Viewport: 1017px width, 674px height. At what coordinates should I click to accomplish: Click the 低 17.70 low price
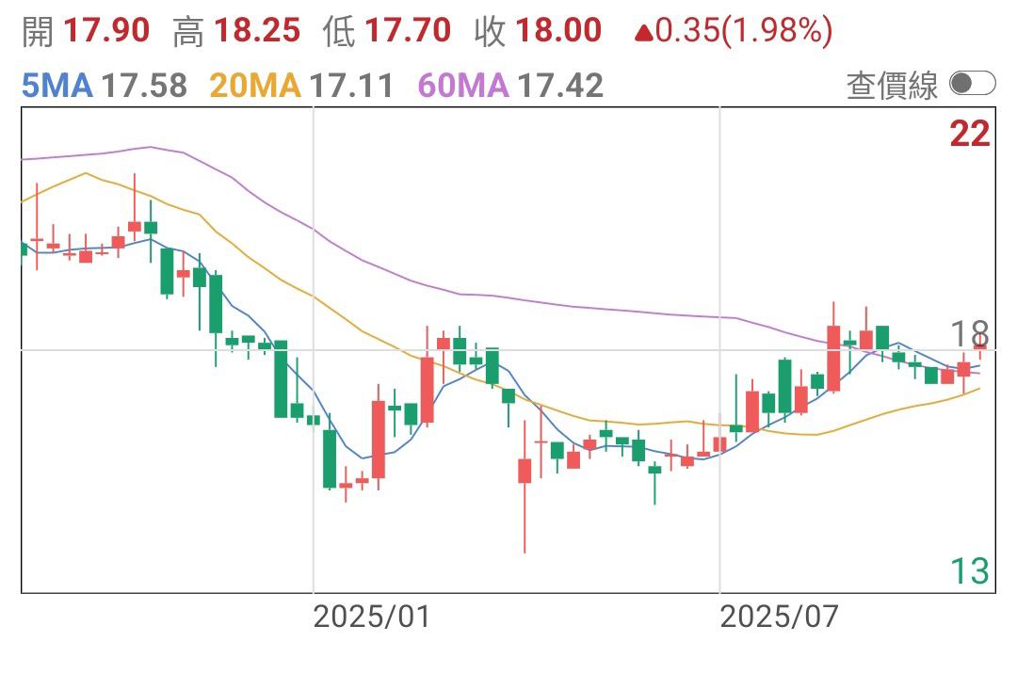tap(387, 31)
